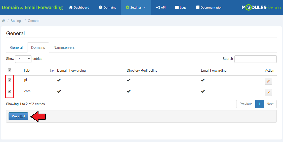Click Domain Forwarding checkmark for .pl
283x142 pixels.
tap(59, 80)
